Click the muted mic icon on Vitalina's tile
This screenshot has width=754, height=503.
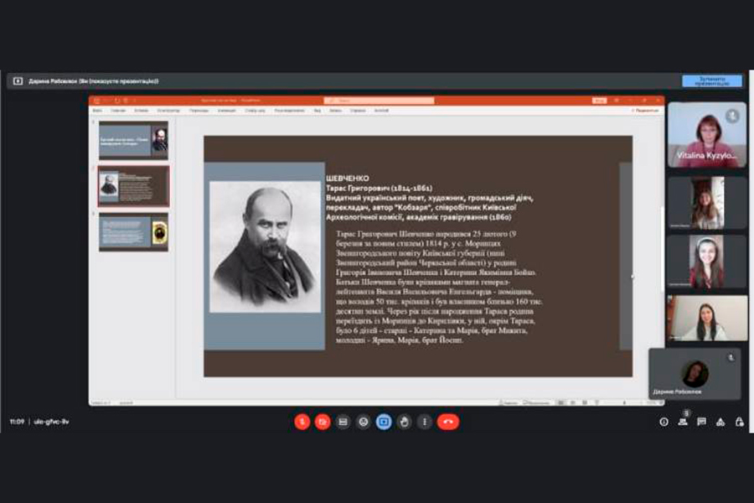[x=732, y=116]
